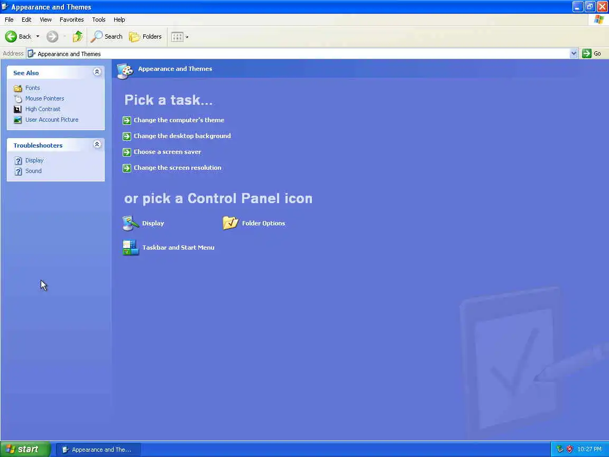Select Choose a screen saver task

click(x=168, y=152)
